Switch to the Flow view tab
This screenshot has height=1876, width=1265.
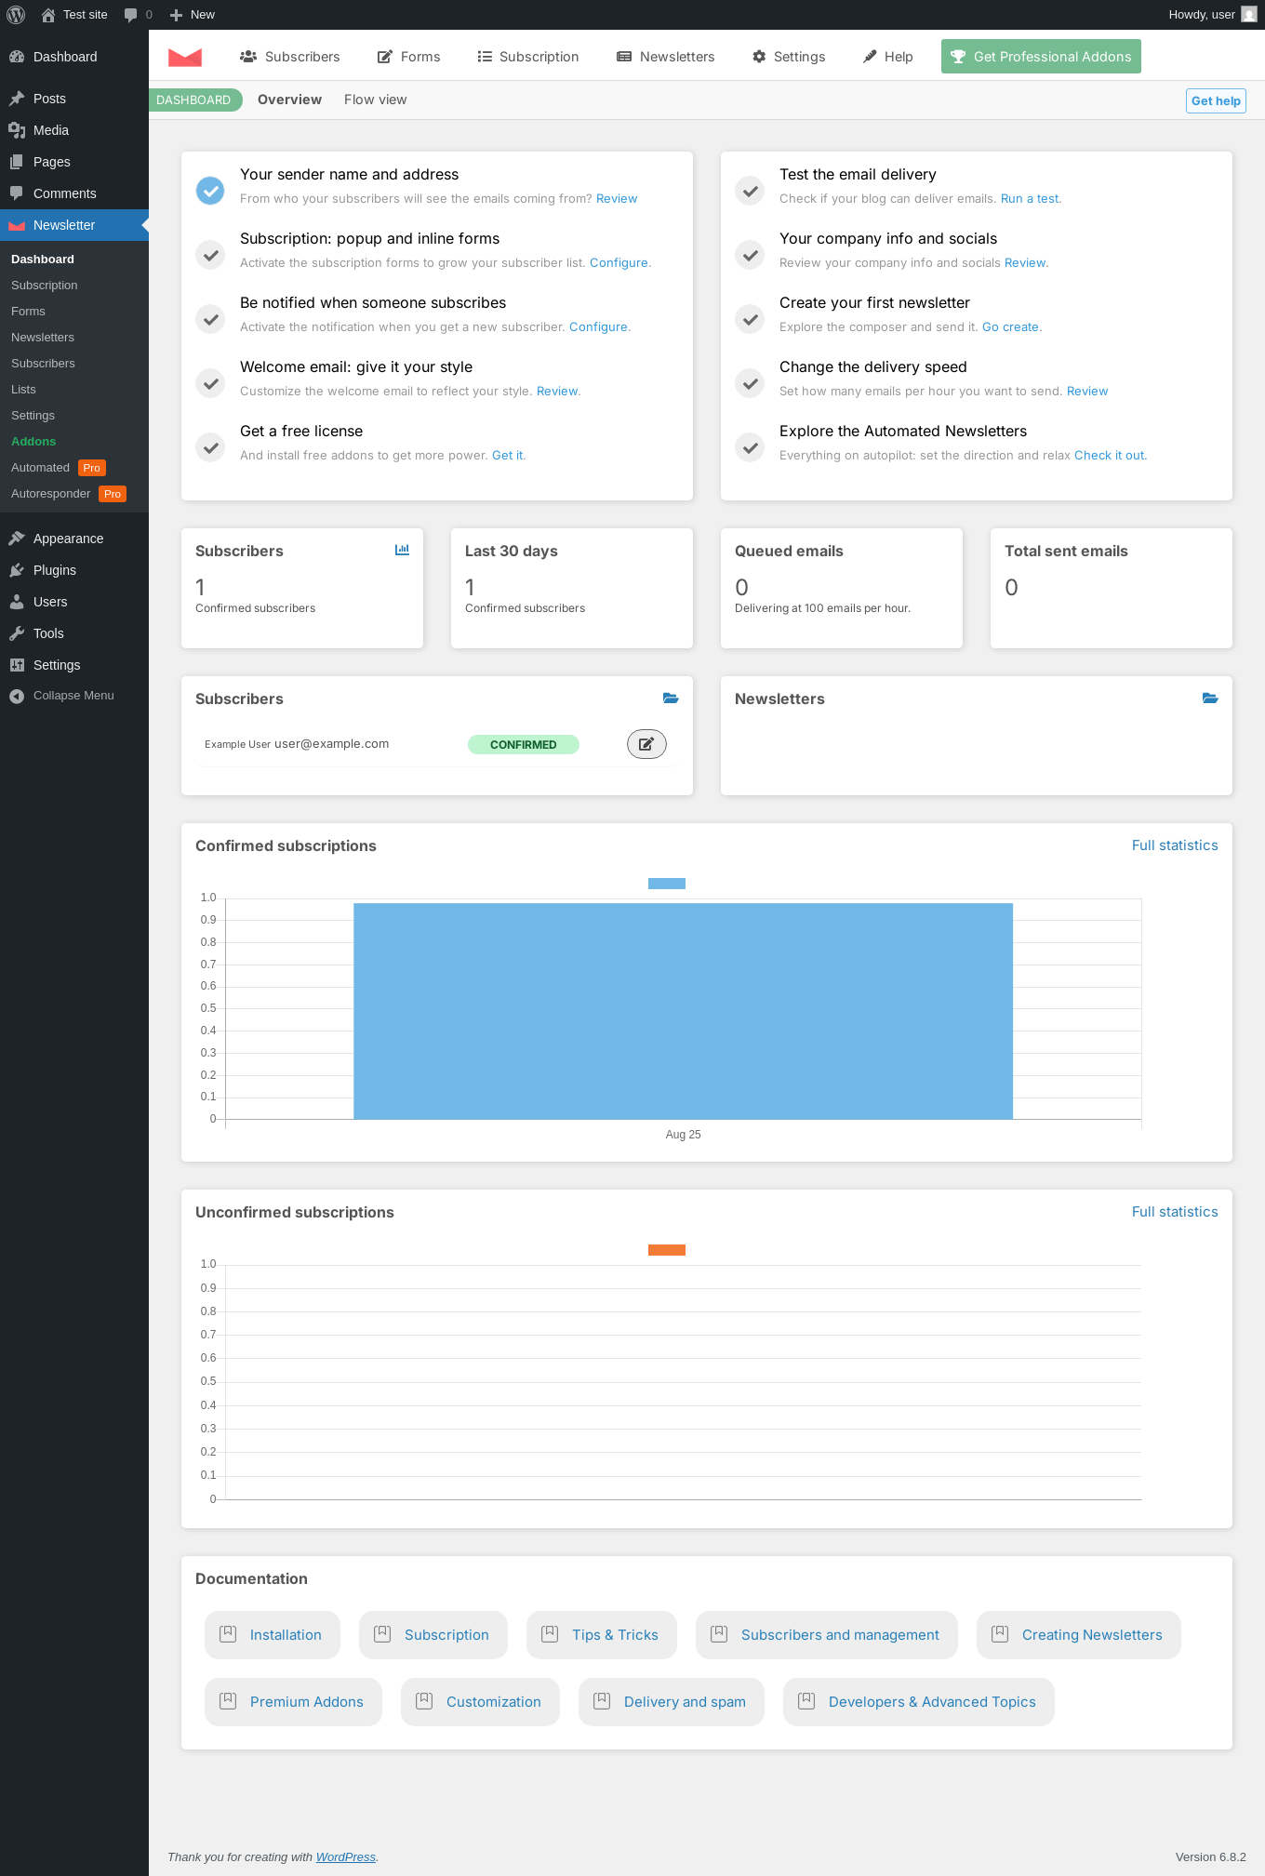(x=375, y=100)
